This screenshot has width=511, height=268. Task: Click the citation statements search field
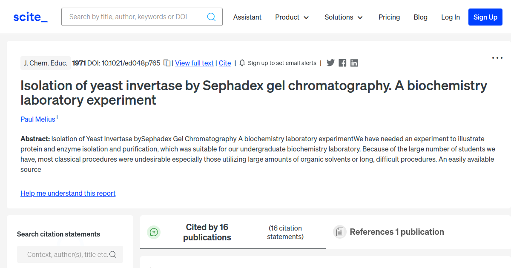pyautogui.click(x=70, y=254)
